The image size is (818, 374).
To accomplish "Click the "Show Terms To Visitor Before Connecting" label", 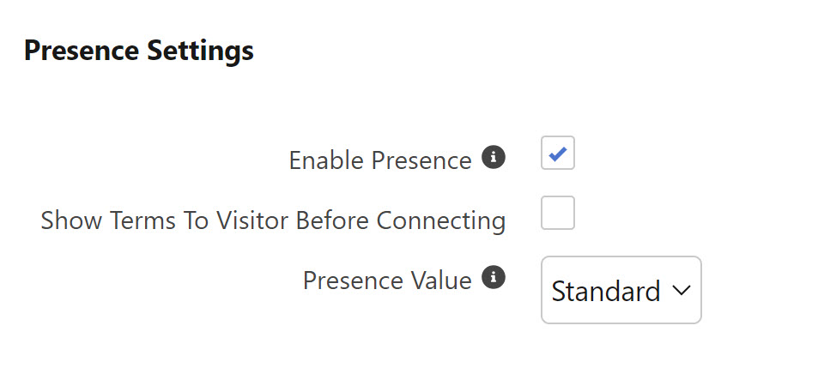I will click(273, 221).
